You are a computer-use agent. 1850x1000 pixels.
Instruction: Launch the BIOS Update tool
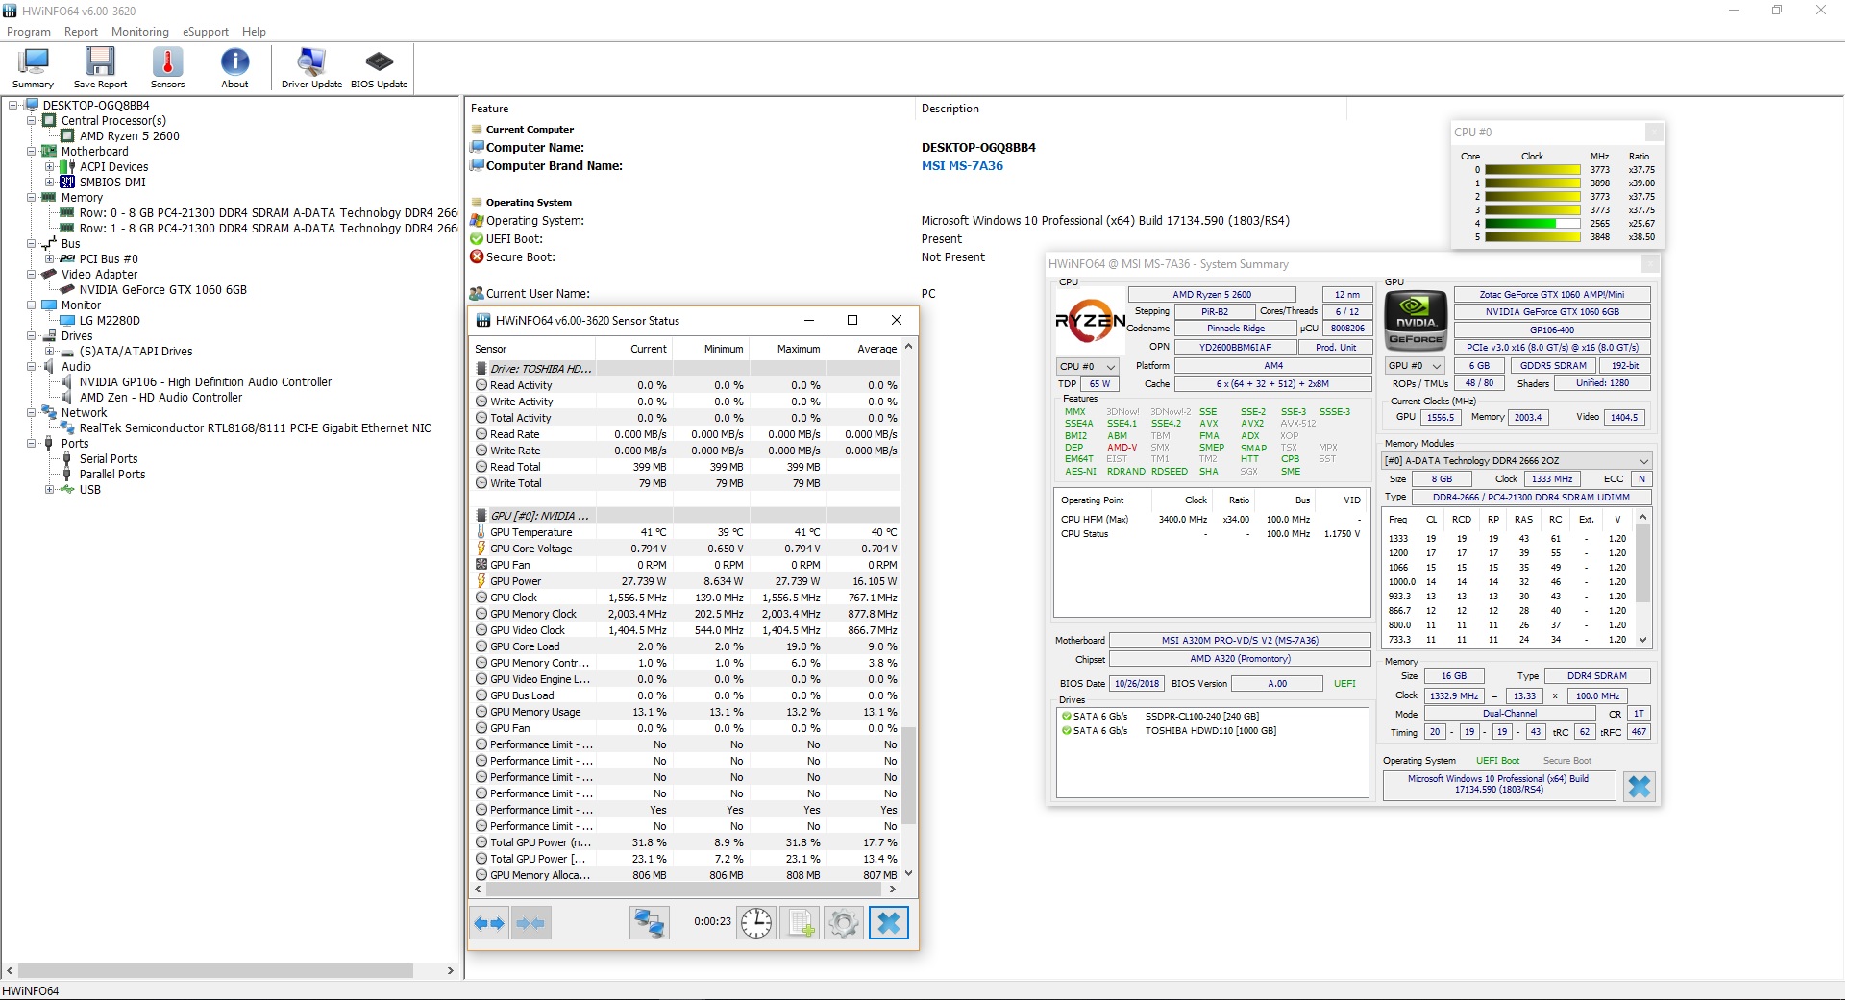pos(379,67)
